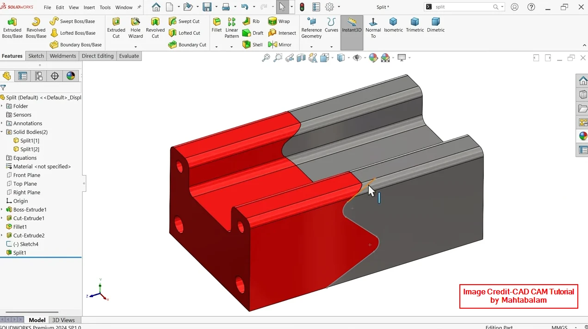Screen dimensions: 588x329
Task: Use the Intersect feature
Action: point(282,33)
